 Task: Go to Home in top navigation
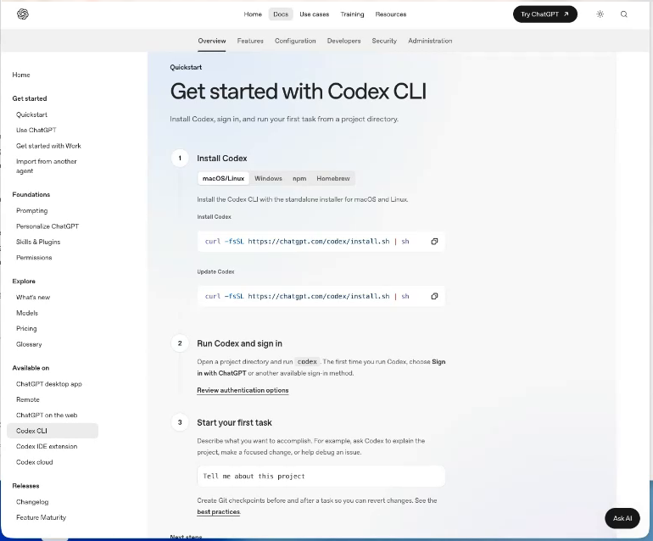click(253, 14)
